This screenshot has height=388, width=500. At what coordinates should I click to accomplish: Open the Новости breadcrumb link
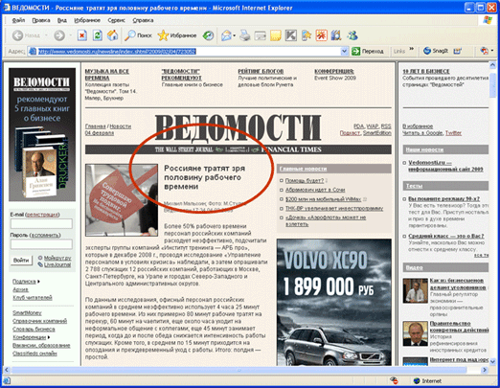pos(120,126)
